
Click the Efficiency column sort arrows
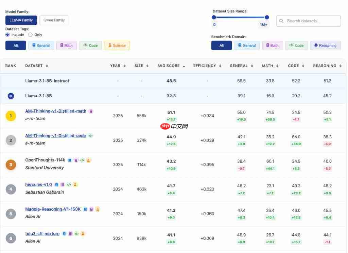[220, 66]
